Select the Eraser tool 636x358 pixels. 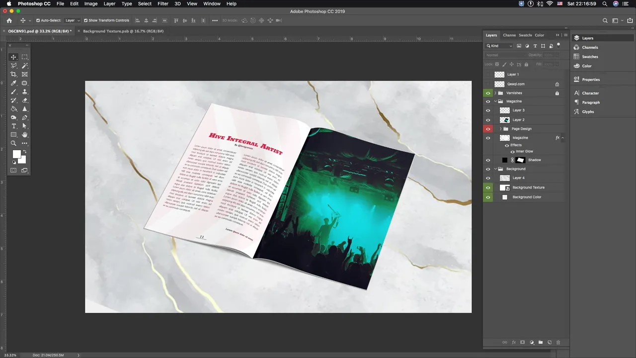pyautogui.click(x=24, y=100)
